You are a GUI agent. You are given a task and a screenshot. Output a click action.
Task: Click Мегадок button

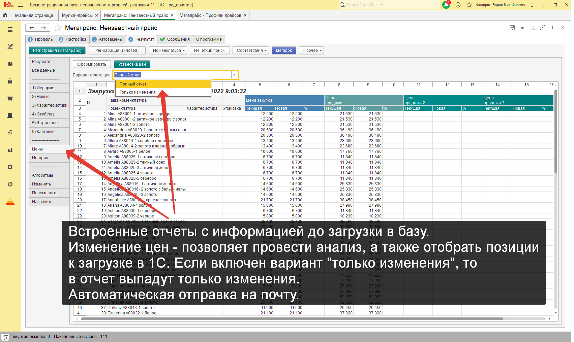click(284, 50)
